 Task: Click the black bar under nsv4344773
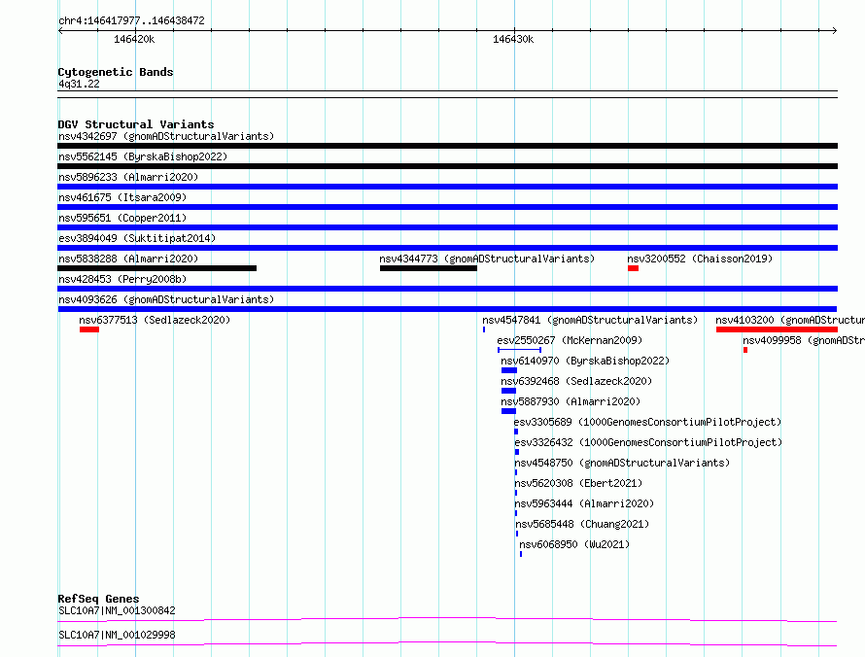[428, 268]
